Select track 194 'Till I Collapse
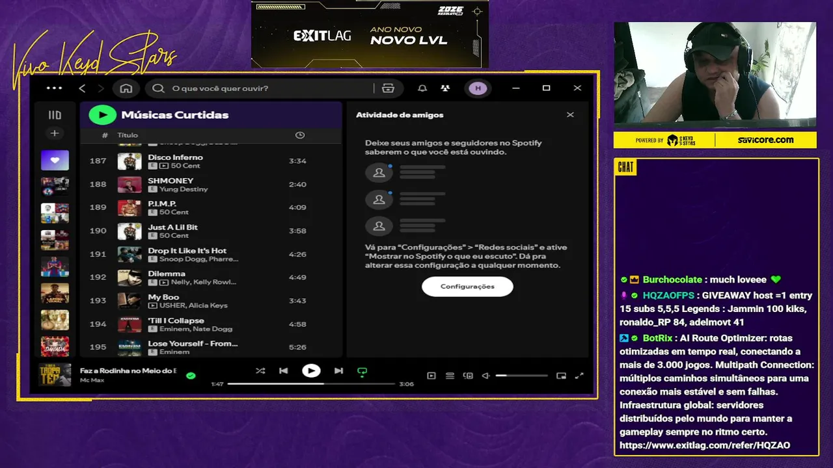 211,324
